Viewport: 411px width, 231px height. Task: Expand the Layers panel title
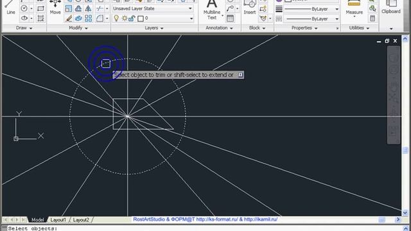pos(154,28)
